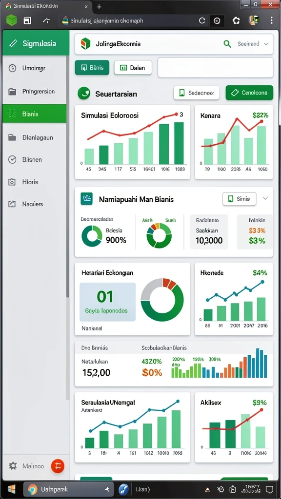
Task: Switch to the Daien tab button
Action: (133, 68)
